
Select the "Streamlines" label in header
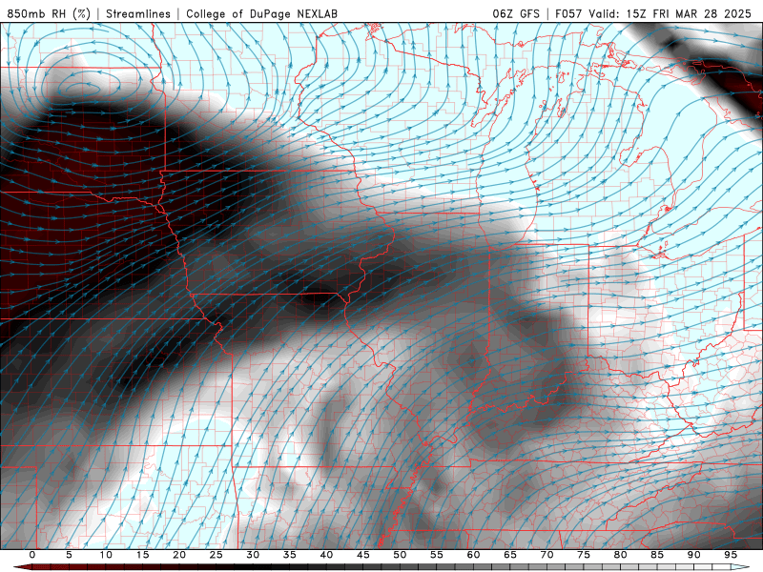tap(138, 13)
